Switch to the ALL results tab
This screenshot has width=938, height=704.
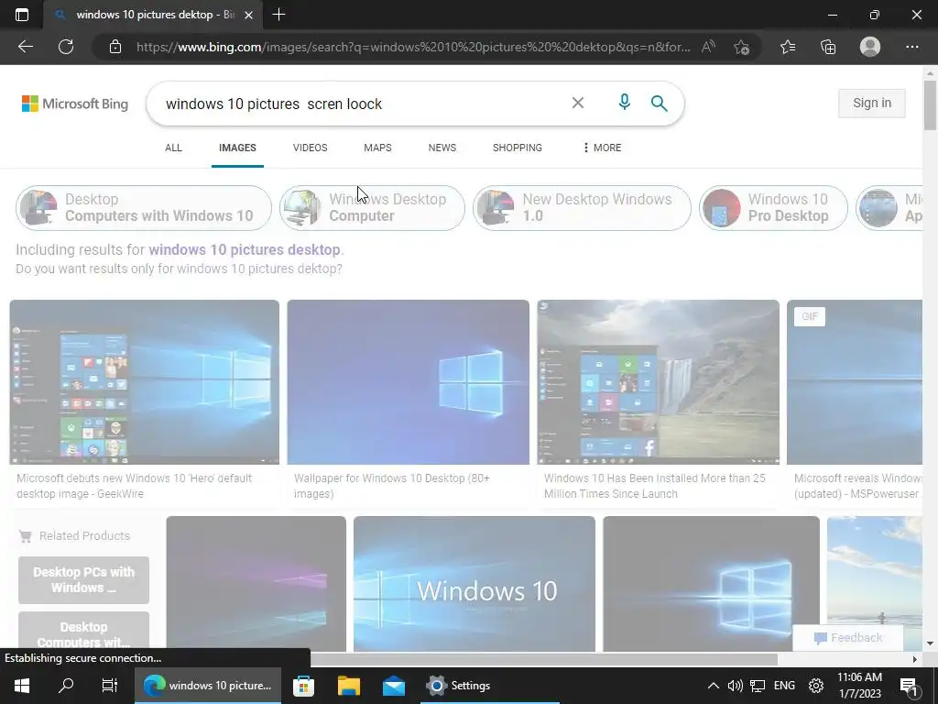point(173,148)
